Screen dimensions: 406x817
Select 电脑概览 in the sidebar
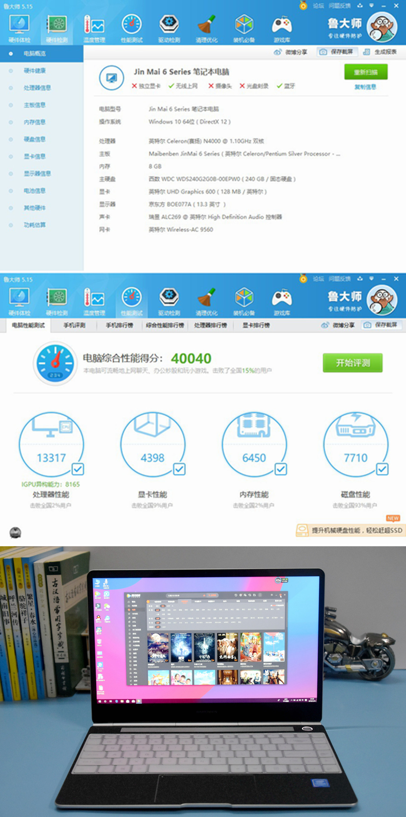point(42,53)
